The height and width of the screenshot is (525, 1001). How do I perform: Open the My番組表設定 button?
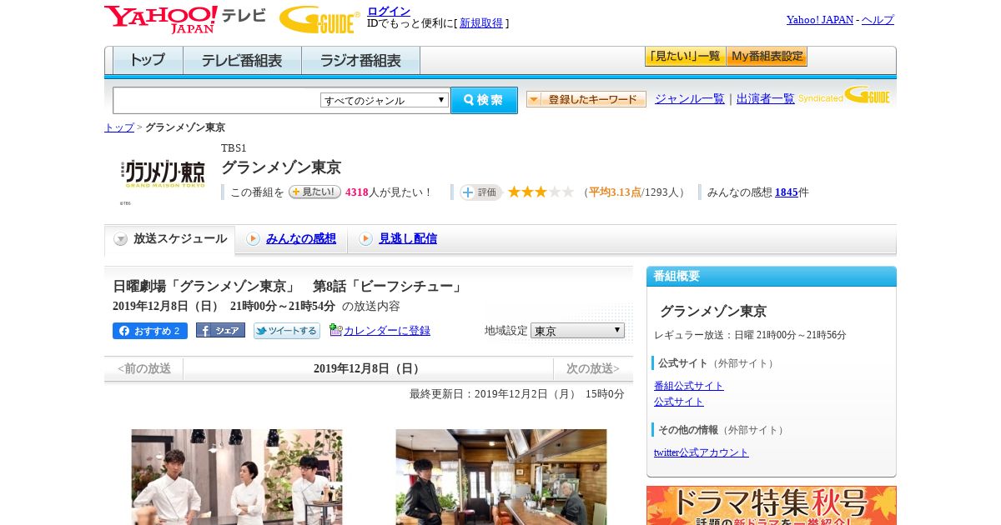click(x=767, y=57)
